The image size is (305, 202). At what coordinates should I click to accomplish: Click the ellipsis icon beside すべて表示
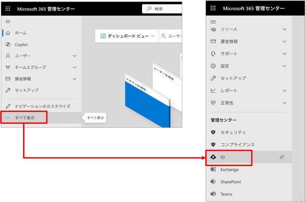(8, 118)
